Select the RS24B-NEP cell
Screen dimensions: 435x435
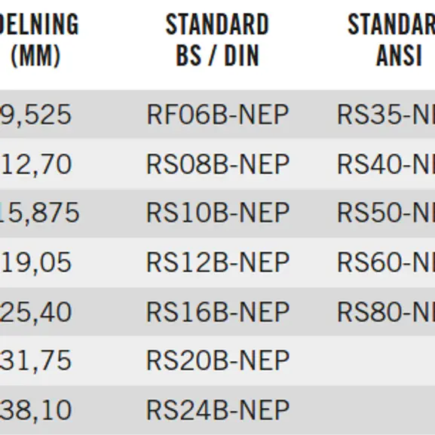point(218,410)
